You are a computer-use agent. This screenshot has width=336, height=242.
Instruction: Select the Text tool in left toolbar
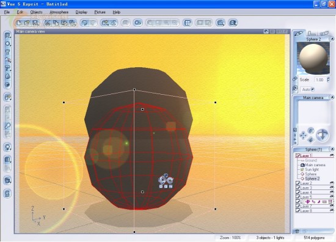tap(7, 52)
